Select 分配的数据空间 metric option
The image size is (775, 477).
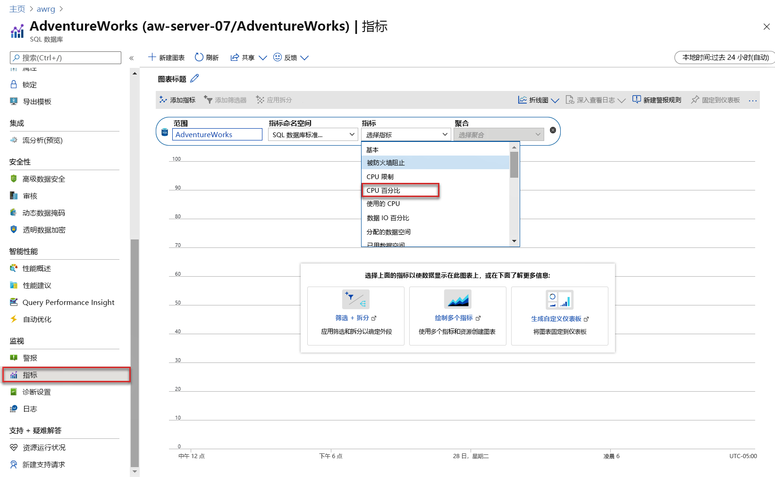436,232
